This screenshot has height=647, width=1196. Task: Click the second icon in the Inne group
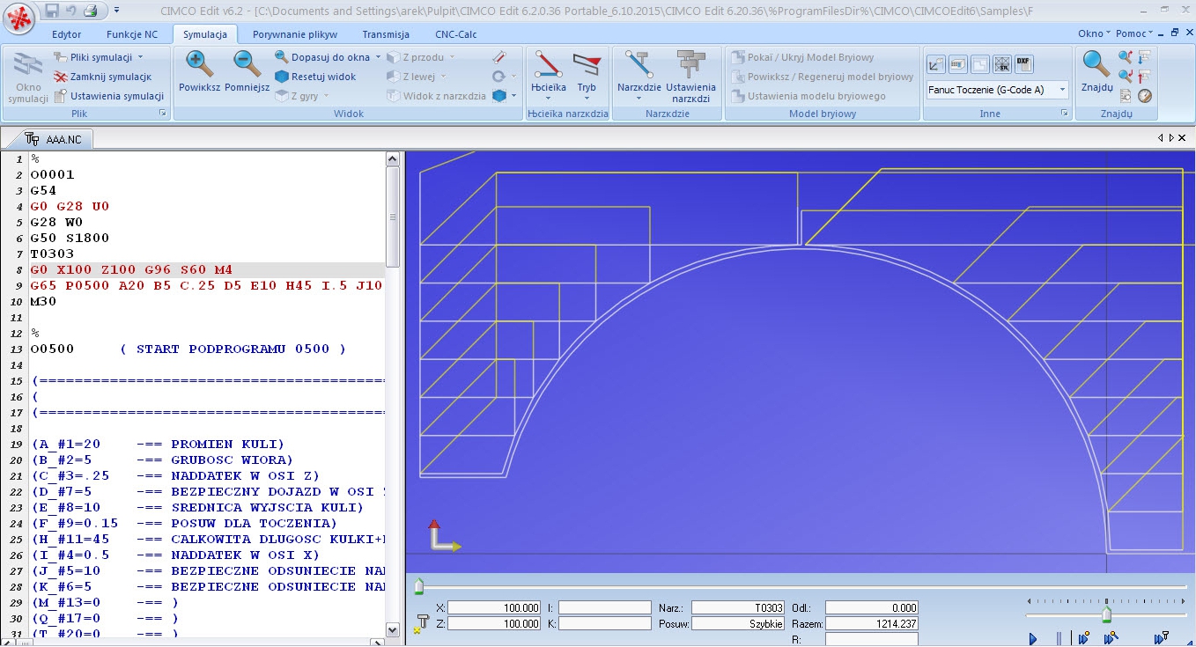click(x=957, y=63)
